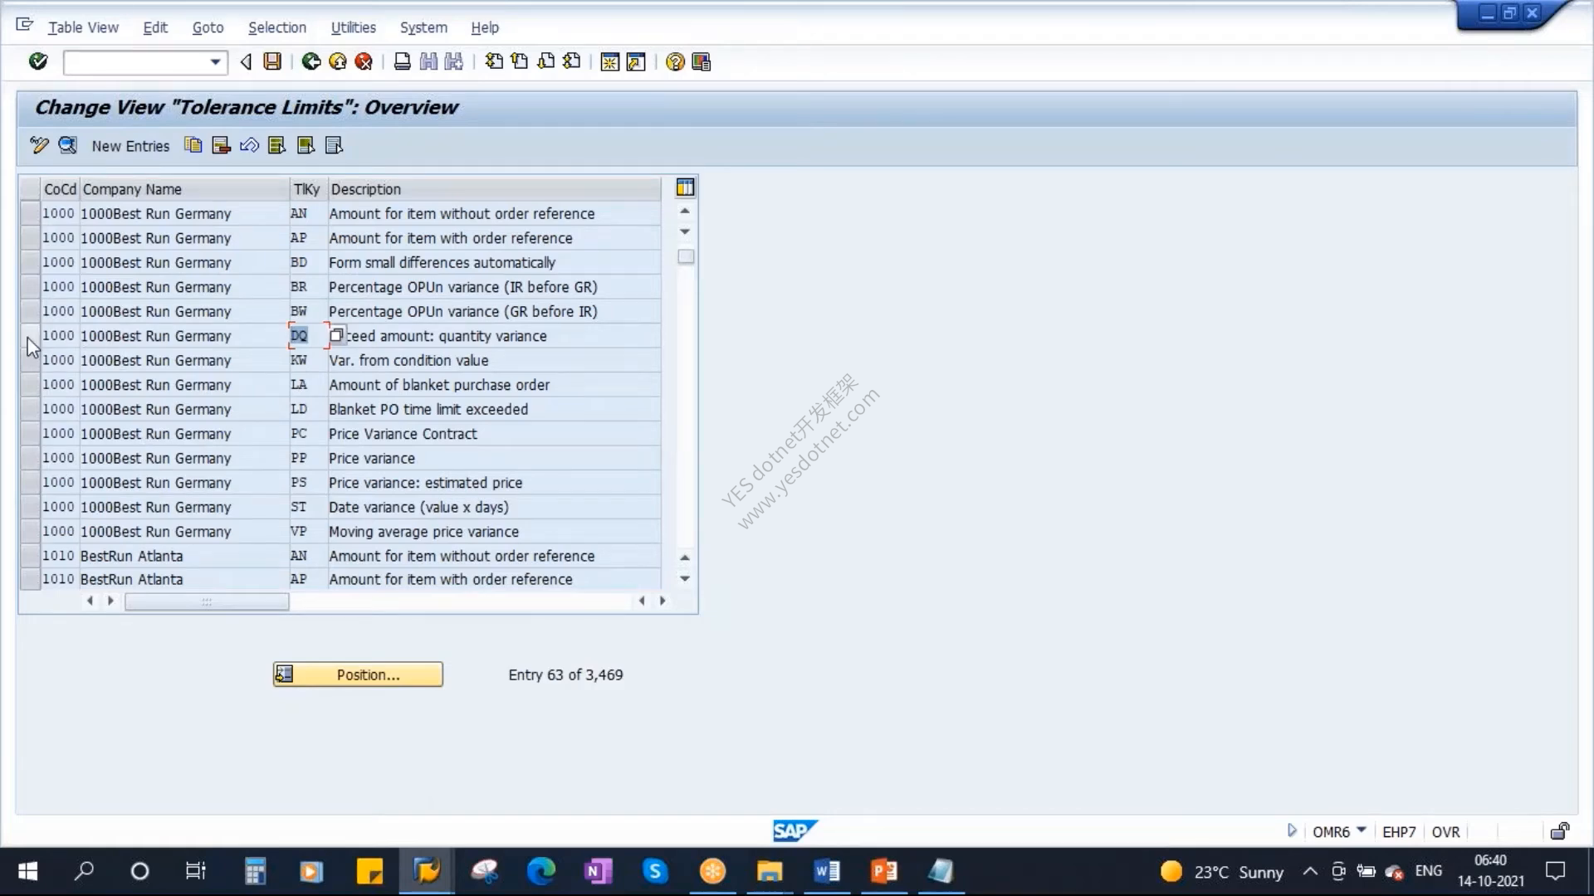Click the red Cancel icon in toolbar

364,61
